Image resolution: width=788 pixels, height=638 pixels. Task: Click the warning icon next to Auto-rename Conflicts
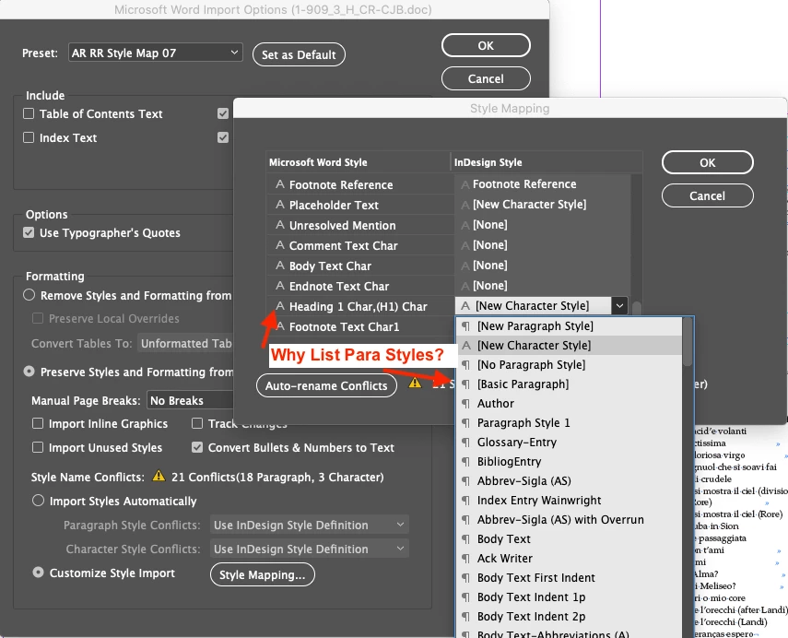(x=415, y=383)
